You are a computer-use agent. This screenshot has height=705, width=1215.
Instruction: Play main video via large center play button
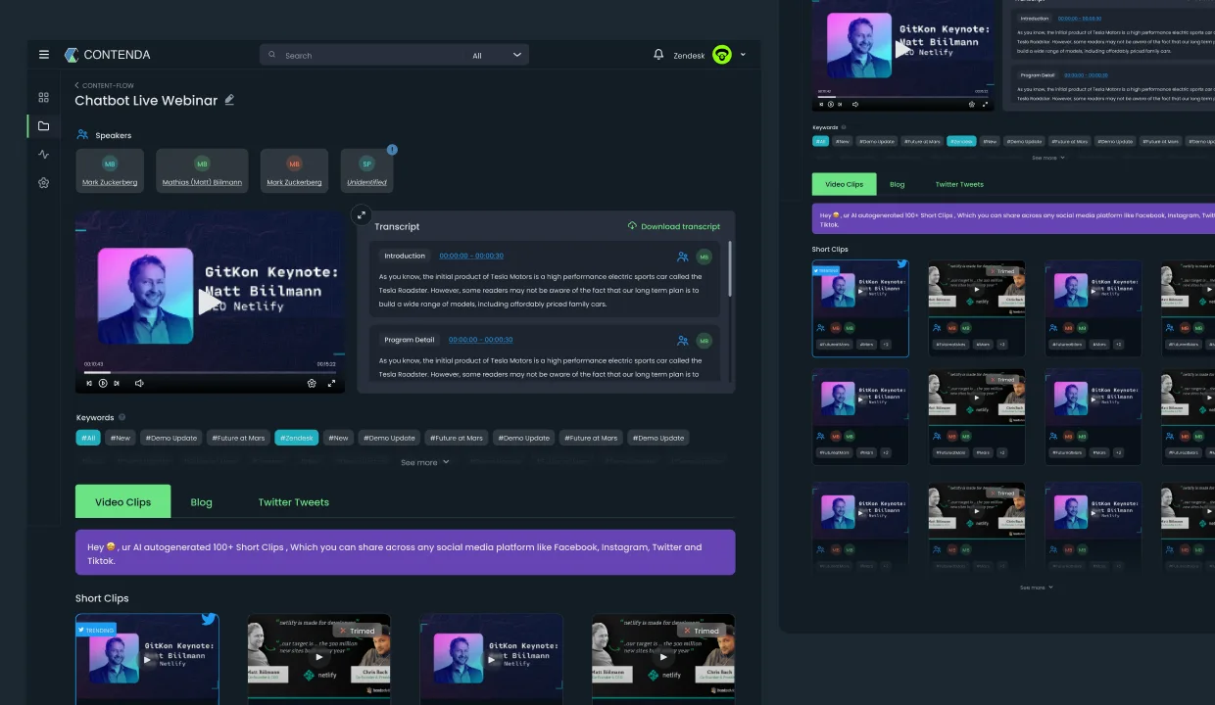click(209, 302)
